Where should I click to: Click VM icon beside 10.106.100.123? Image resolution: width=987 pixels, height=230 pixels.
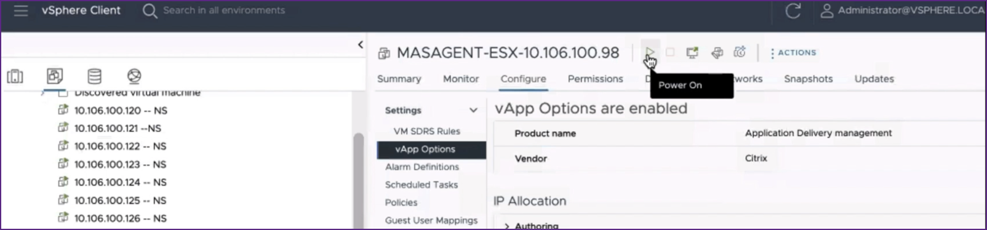coord(63,164)
